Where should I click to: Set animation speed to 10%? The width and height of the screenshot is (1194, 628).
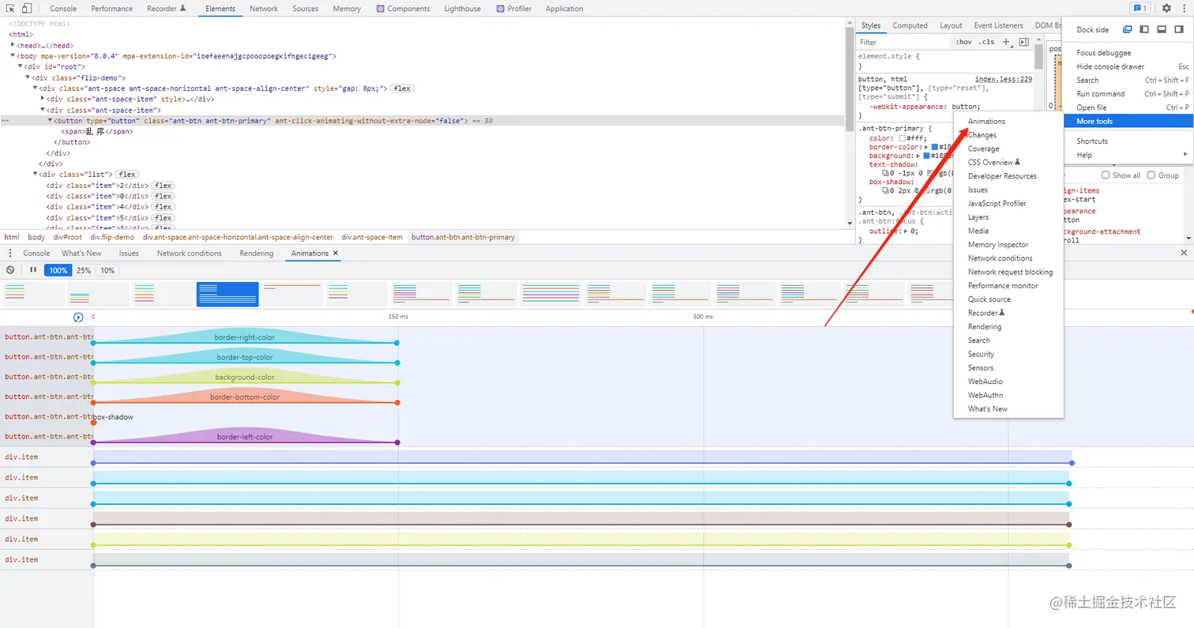coord(107,270)
